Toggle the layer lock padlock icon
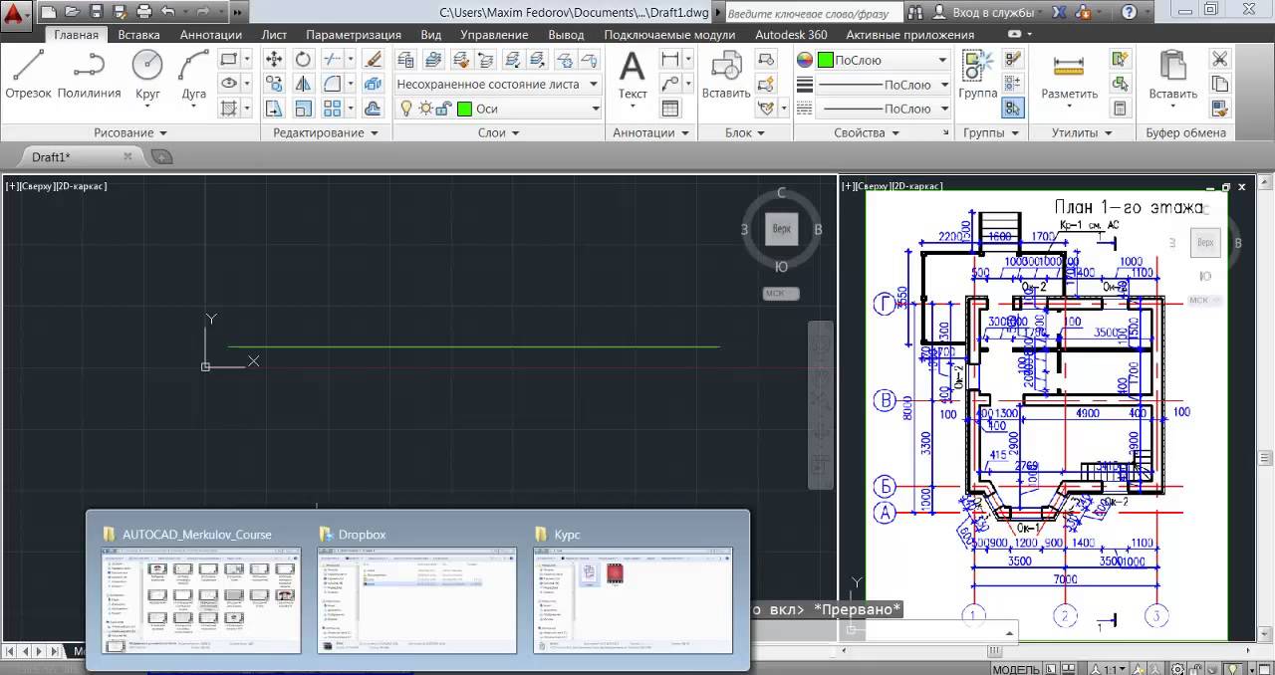Screen dimensions: 1275x675 pyautogui.click(x=444, y=109)
